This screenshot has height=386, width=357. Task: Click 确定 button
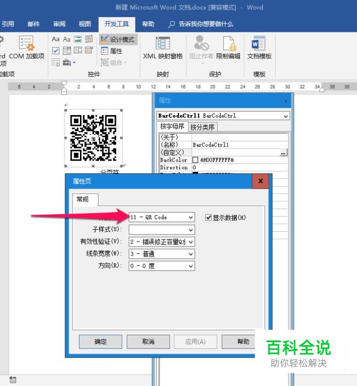101,342
